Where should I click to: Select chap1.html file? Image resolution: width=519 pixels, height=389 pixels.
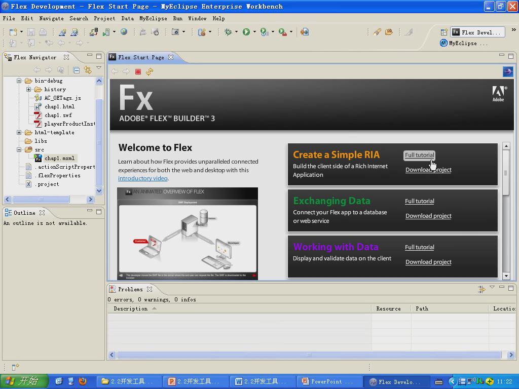(59, 106)
